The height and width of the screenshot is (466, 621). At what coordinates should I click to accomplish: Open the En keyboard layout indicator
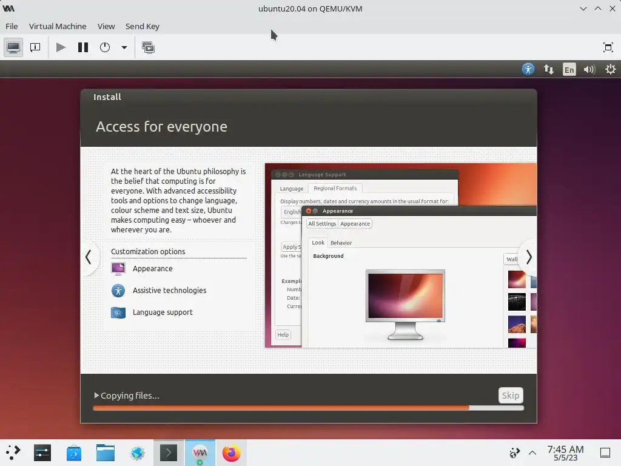pyautogui.click(x=569, y=70)
